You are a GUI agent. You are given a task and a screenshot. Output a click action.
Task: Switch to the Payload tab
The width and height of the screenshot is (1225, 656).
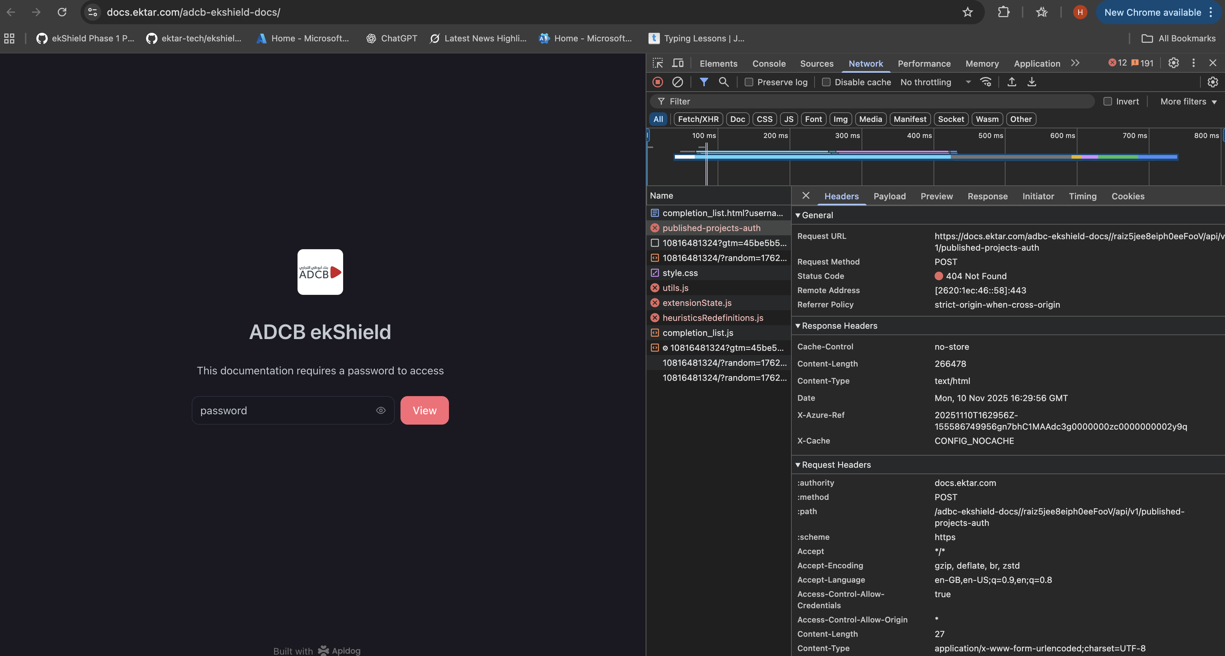[x=889, y=196]
